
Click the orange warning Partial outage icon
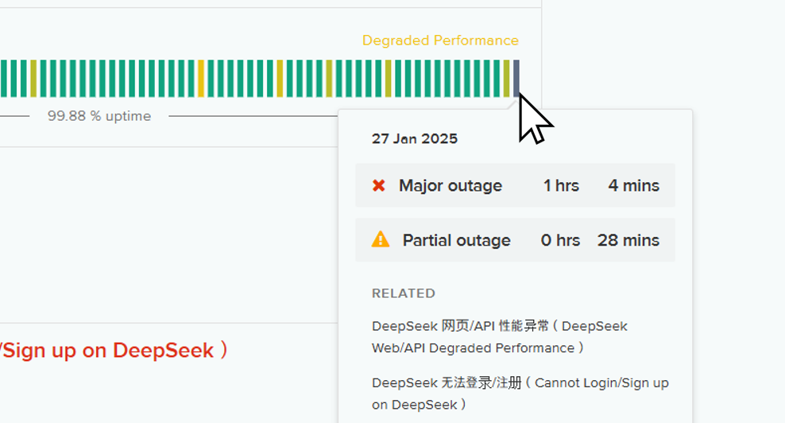coord(381,239)
